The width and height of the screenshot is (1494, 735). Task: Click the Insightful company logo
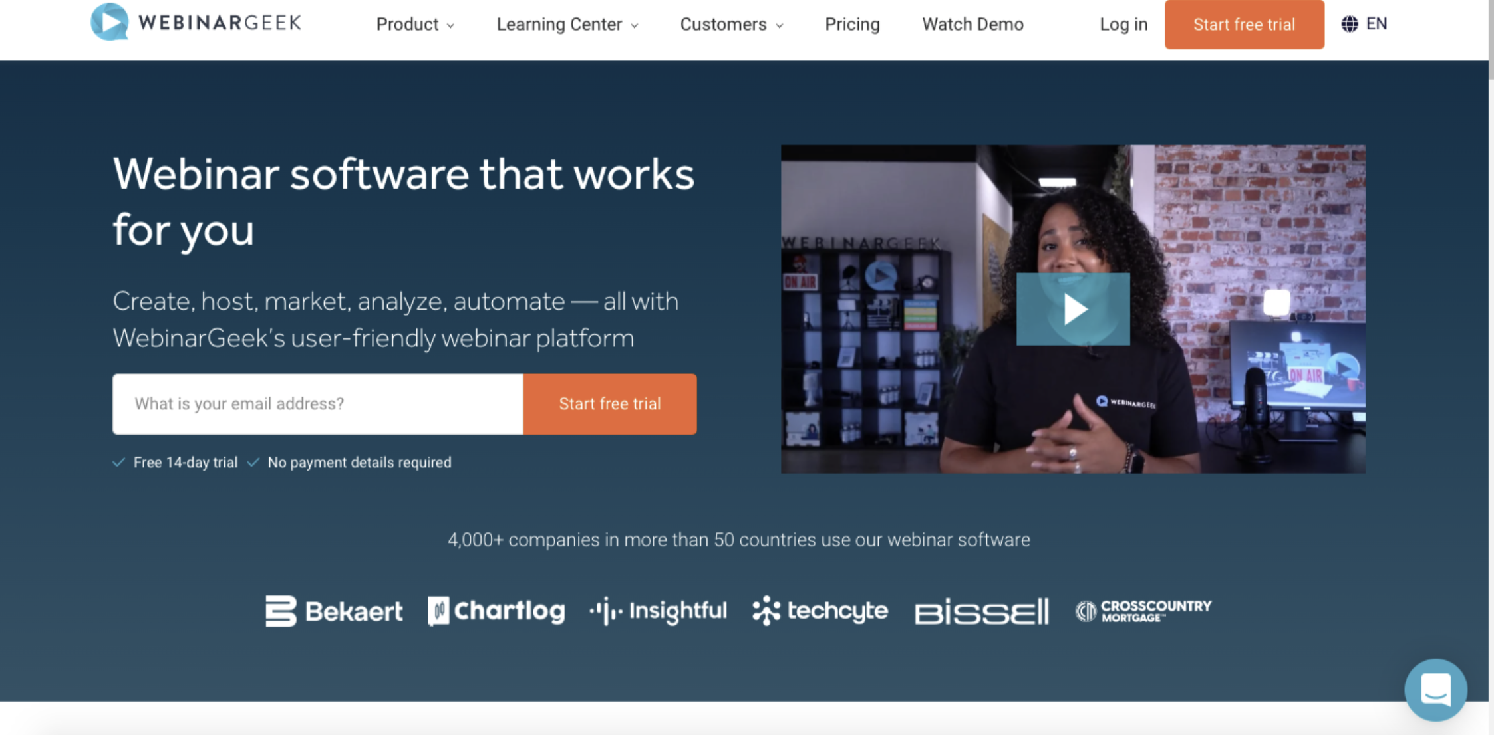[x=657, y=611]
